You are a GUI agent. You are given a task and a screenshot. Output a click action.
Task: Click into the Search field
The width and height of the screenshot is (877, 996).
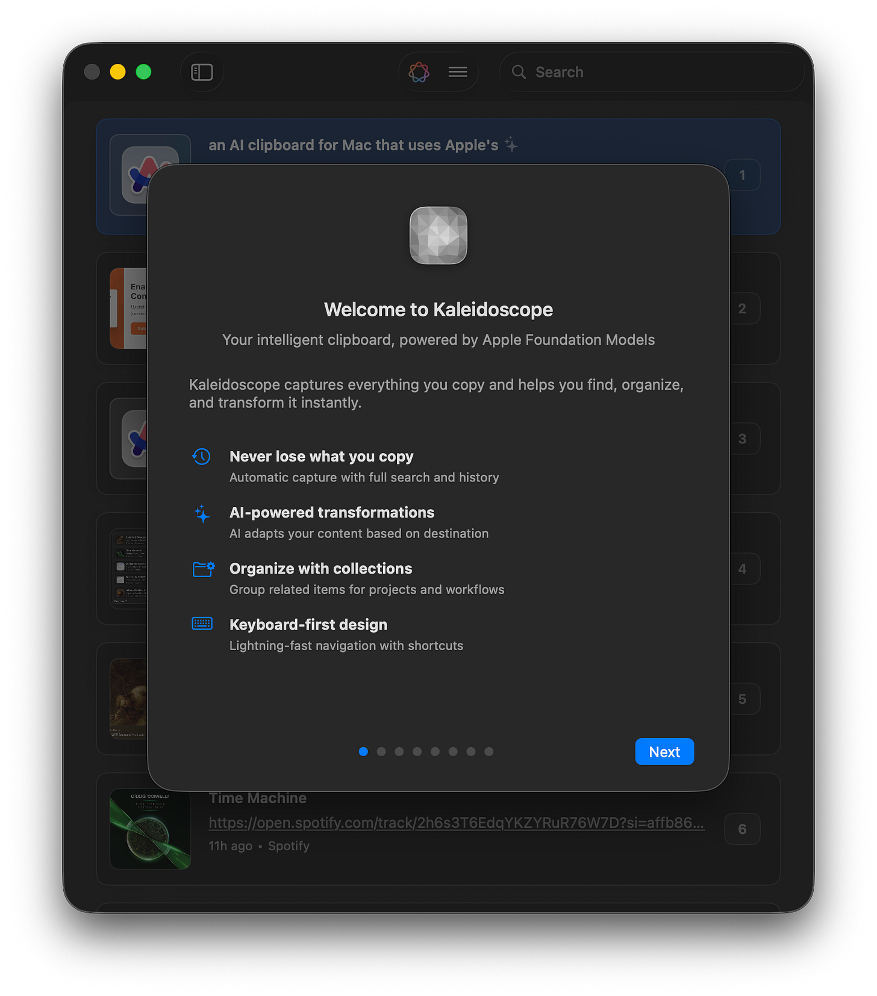point(652,72)
